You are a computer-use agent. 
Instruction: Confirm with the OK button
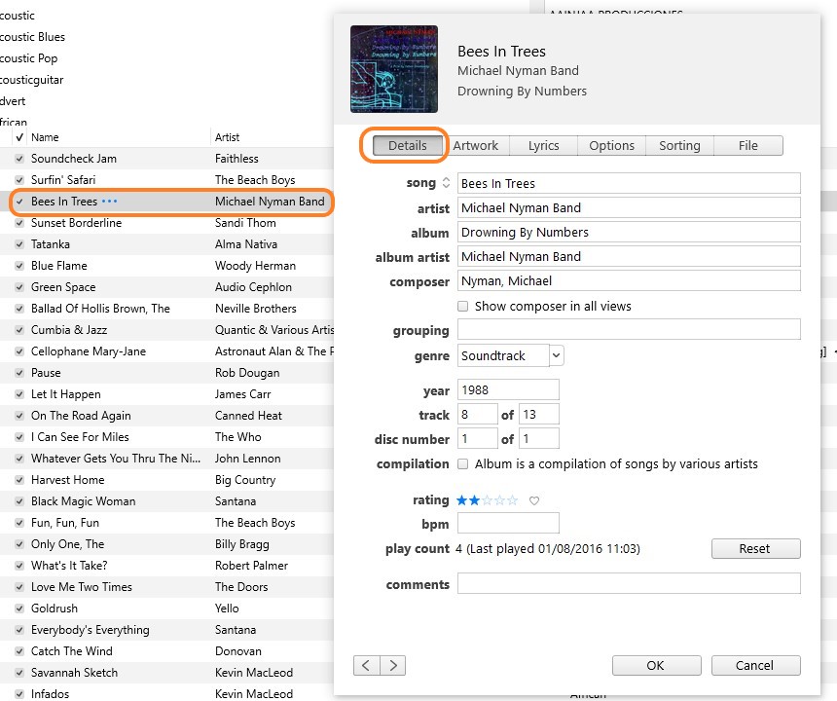coord(656,665)
